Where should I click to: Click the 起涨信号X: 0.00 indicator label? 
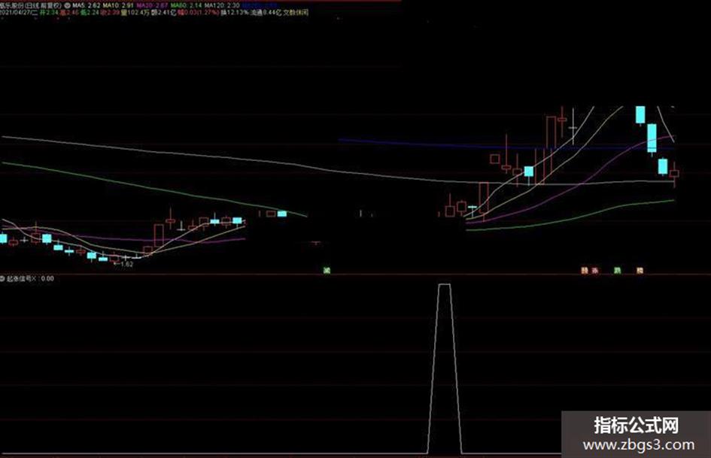pos(29,278)
